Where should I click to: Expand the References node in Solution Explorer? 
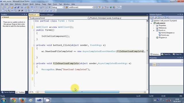pos(154,28)
